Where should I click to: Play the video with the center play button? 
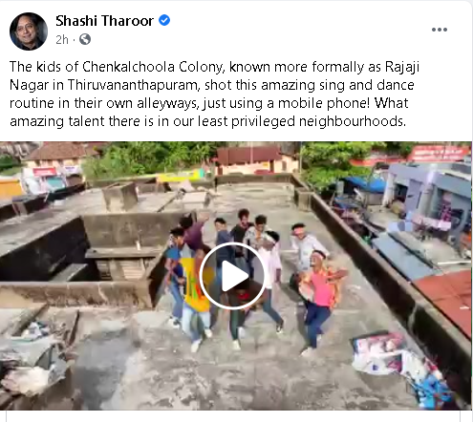point(233,276)
